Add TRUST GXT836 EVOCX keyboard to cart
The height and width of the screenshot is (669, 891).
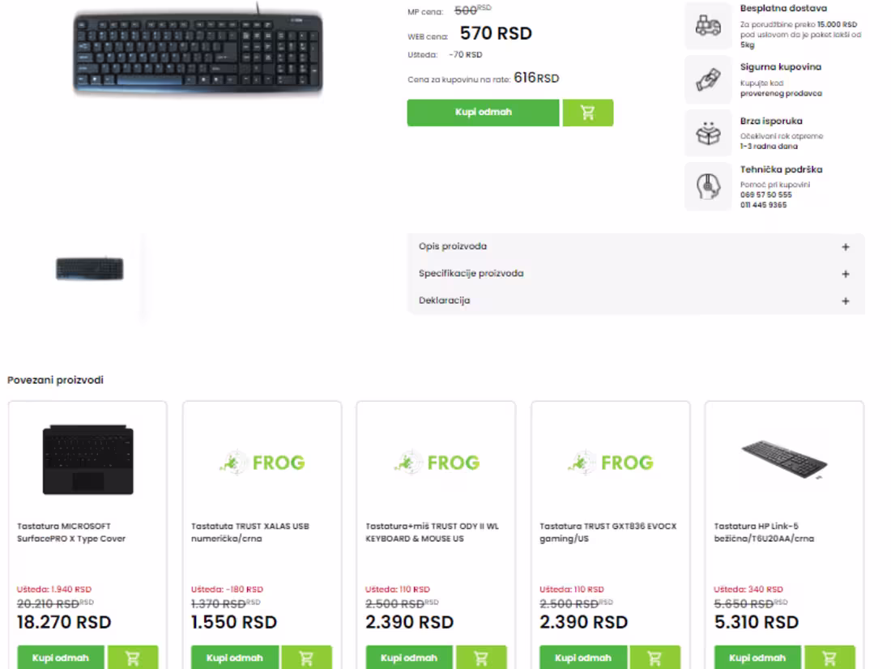point(654,658)
